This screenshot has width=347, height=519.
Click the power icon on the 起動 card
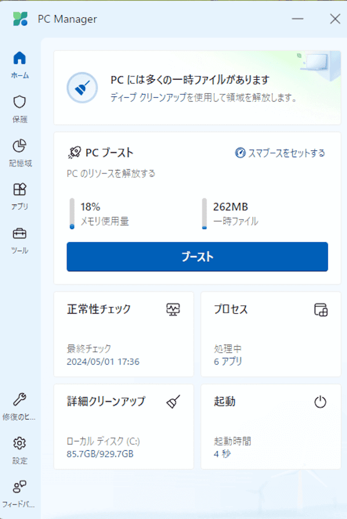tap(322, 401)
